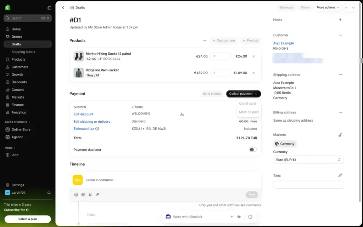Click the Estimated tax info icon
The image size is (363, 227).
(x=97, y=128)
